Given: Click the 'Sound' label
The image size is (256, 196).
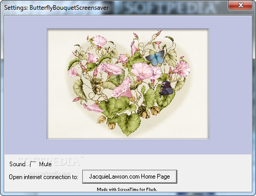Looking at the screenshot, I should [17, 164].
